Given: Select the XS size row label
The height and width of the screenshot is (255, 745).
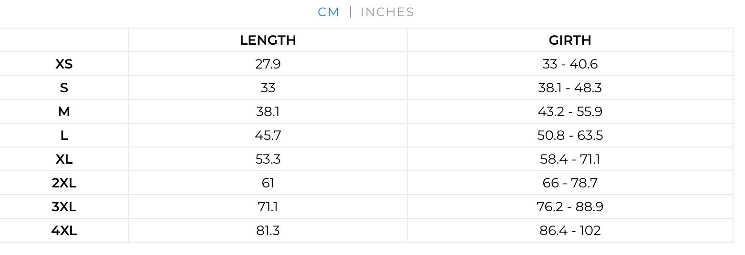Looking at the screenshot, I should [x=64, y=64].
